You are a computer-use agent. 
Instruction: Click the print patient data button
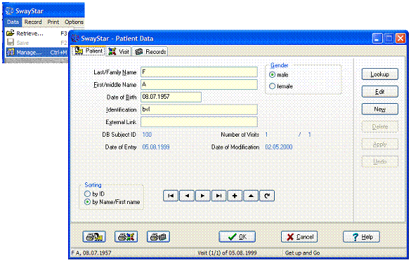(x=94, y=237)
